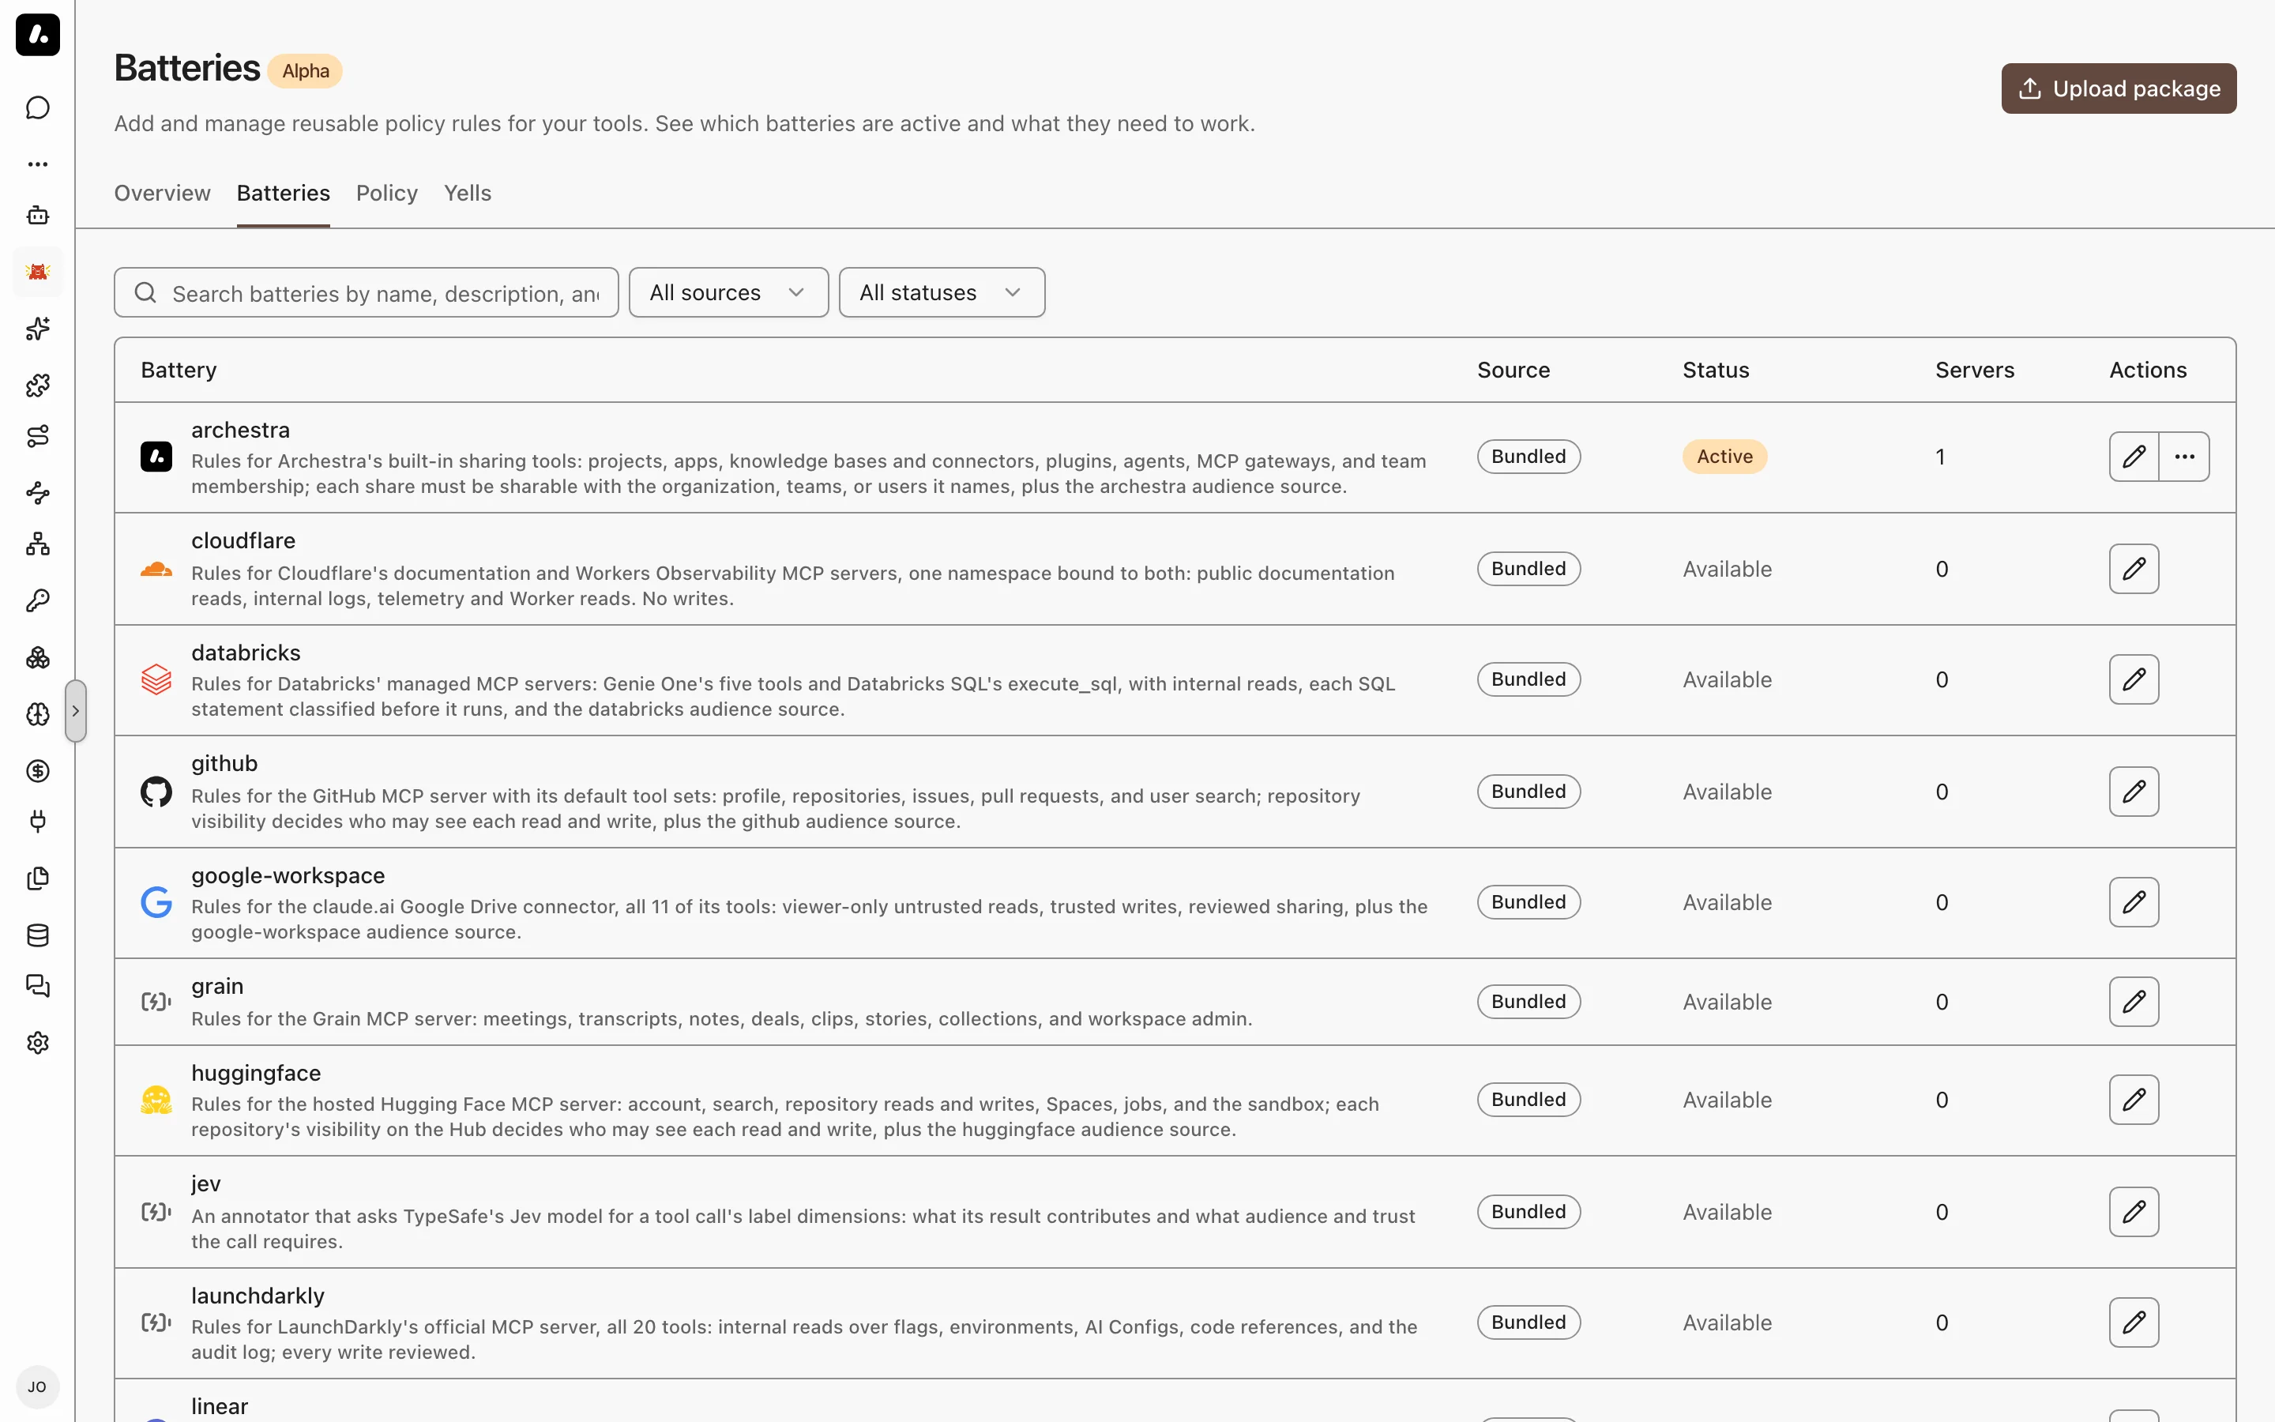Open the routes sidebar icon

(x=38, y=436)
